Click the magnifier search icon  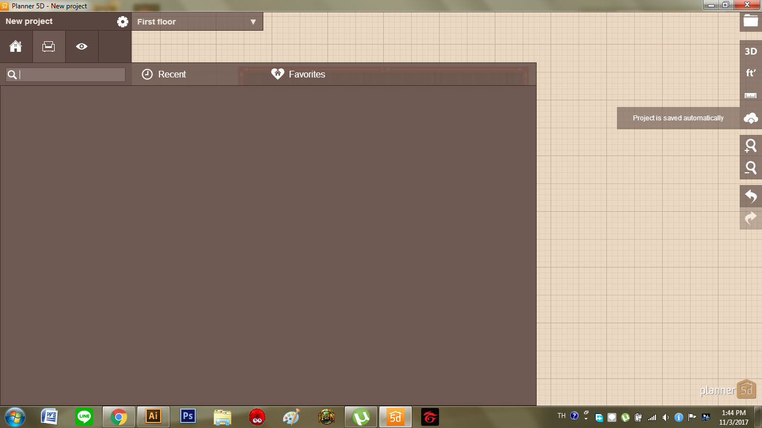coord(12,75)
